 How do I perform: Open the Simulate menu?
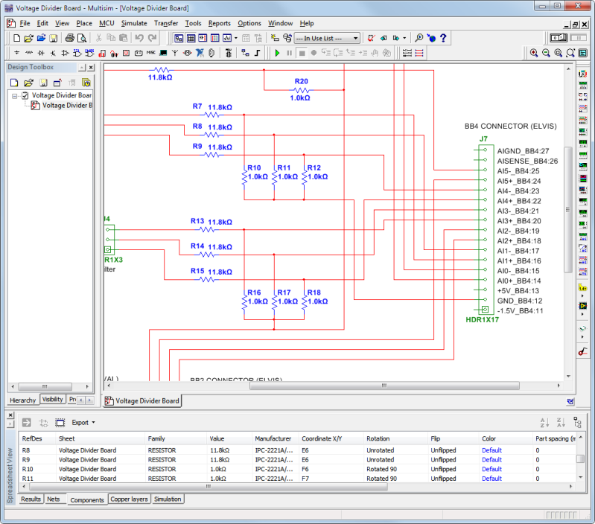(134, 23)
